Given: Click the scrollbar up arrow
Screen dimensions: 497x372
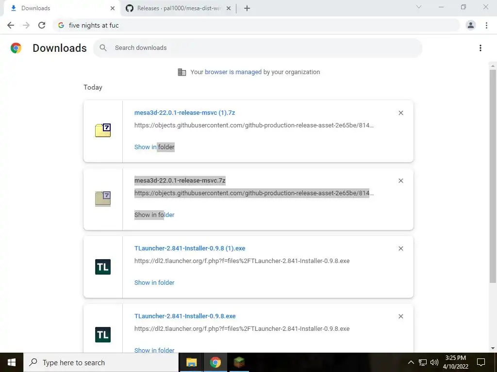Looking at the screenshot, I should pos(493,65).
